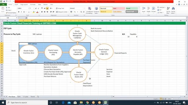188x105 pixels.
Task: Open the number format General dropdown
Action: point(84,8)
